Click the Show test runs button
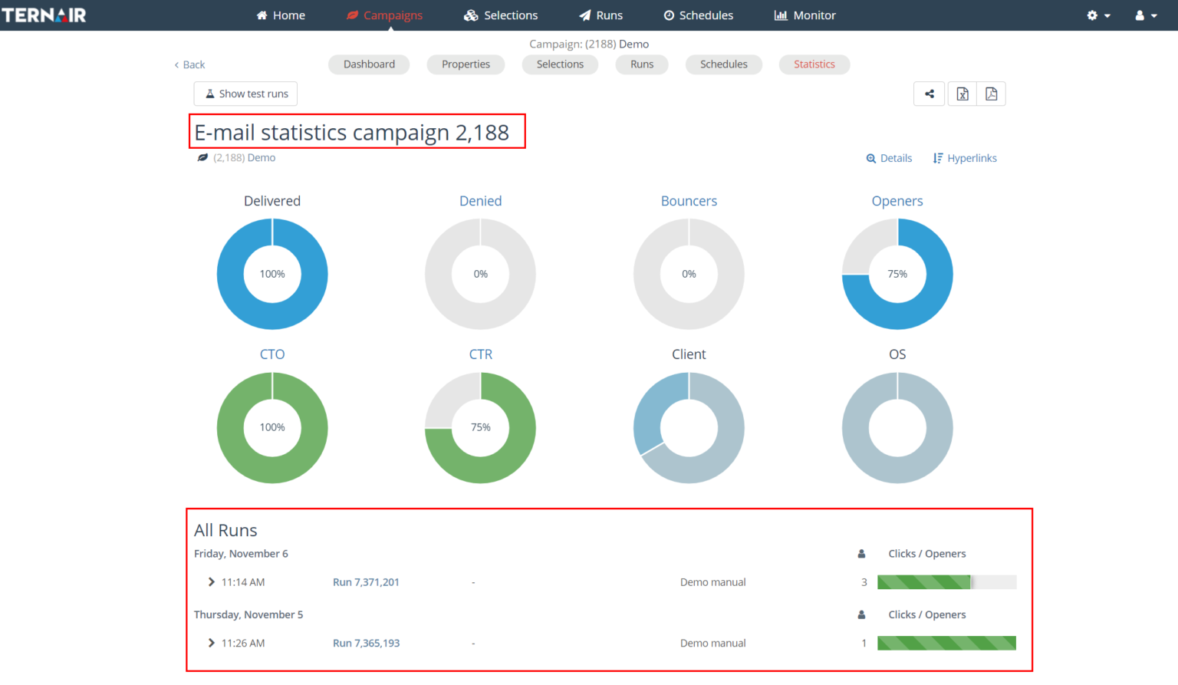Image resolution: width=1178 pixels, height=685 pixels. (245, 94)
